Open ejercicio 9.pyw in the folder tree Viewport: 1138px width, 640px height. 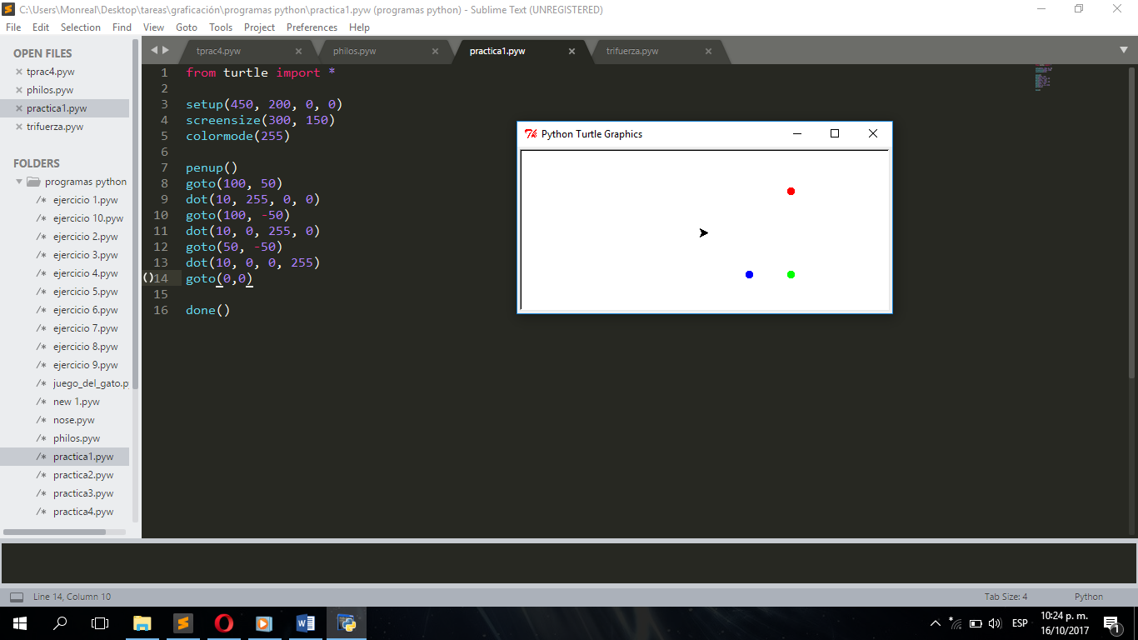point(86,365)
